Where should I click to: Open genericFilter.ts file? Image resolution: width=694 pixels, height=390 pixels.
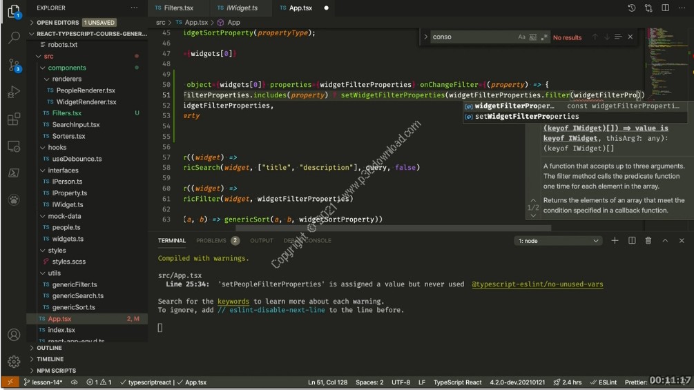[x=75, y=284]
